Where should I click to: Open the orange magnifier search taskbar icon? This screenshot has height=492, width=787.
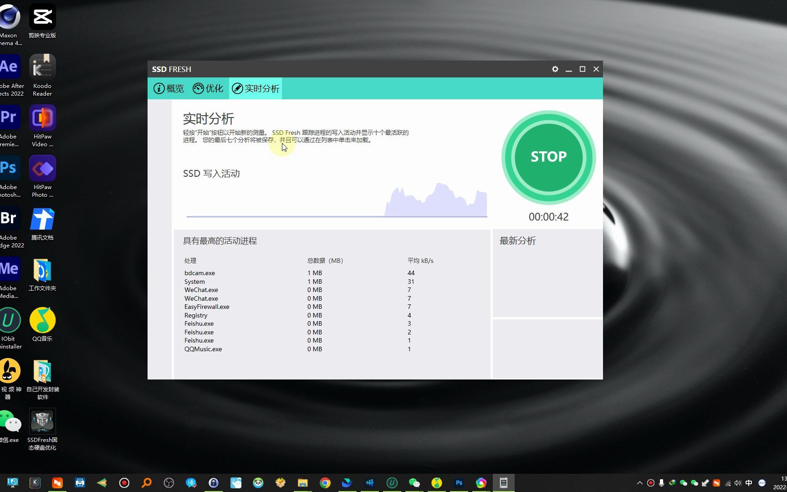[147, 483]
